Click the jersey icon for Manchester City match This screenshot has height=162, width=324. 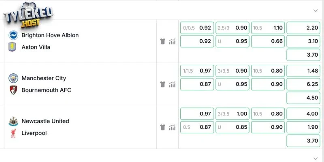point(163,84)
